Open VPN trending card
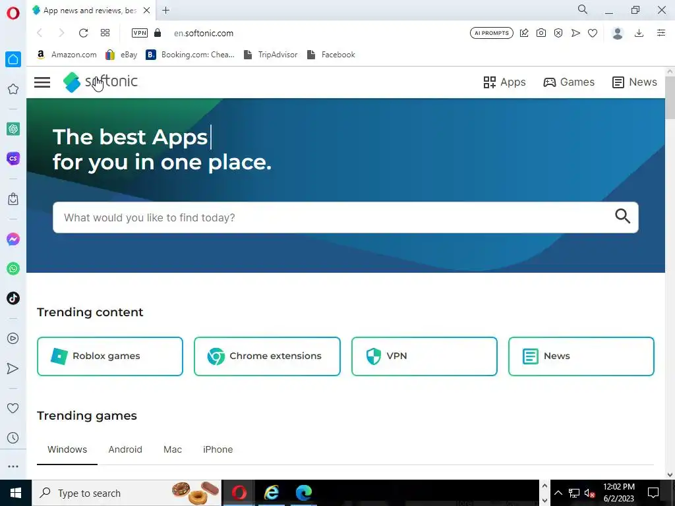 point(425,356)
